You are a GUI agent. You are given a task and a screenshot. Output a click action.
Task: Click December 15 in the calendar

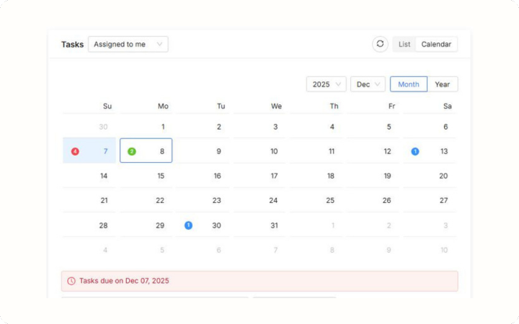(x=146, y=175)
